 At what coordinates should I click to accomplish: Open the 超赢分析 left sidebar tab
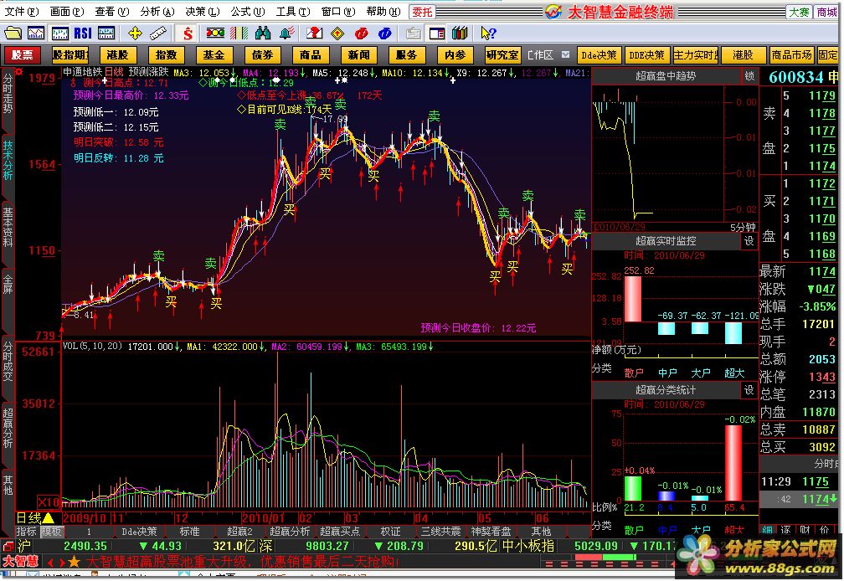(8, 428)
